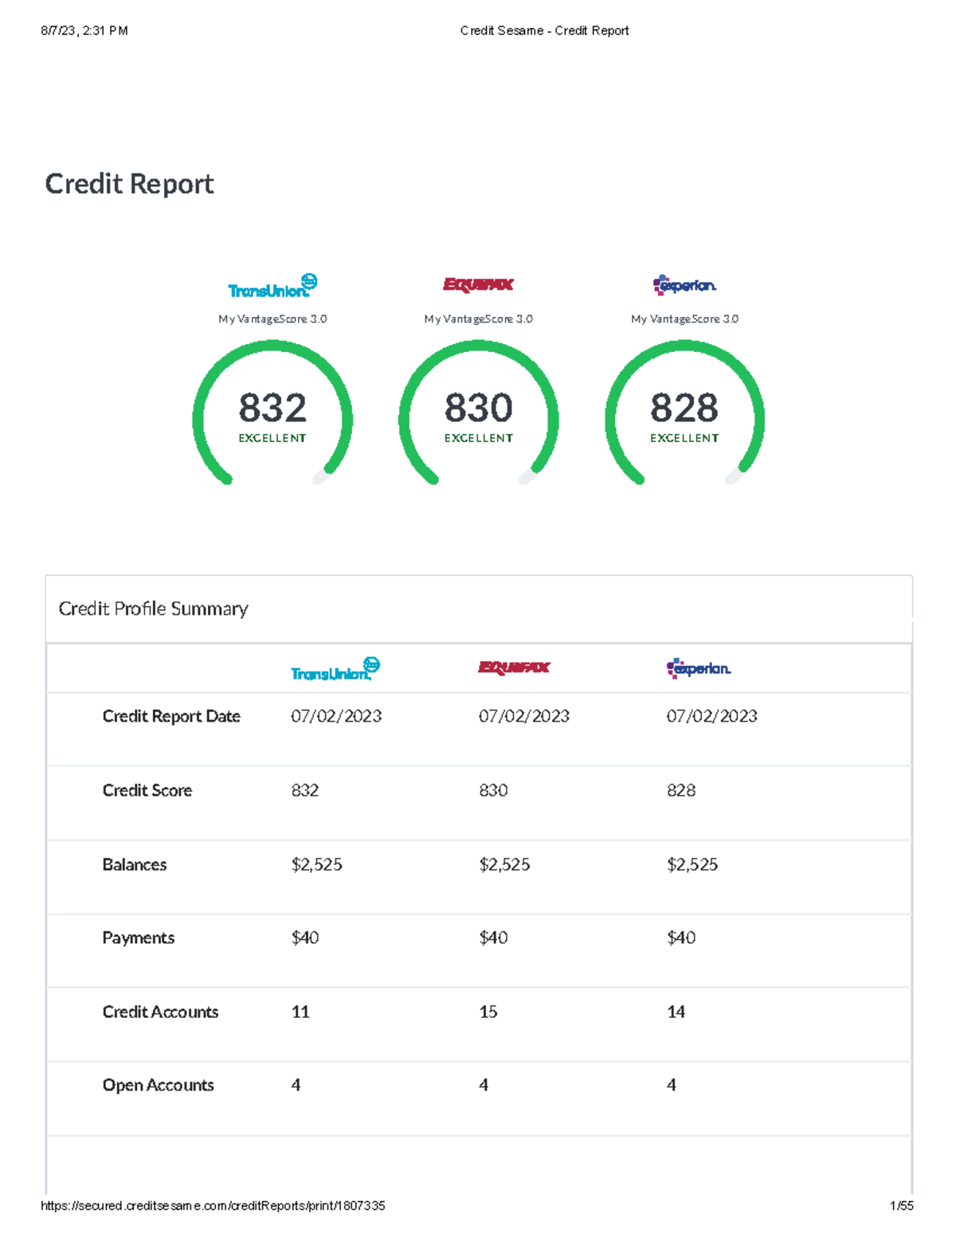Click the Experian pinwheel mark above its score
The width and height of the screenshot is (956, 1237).
coord(660,284)
